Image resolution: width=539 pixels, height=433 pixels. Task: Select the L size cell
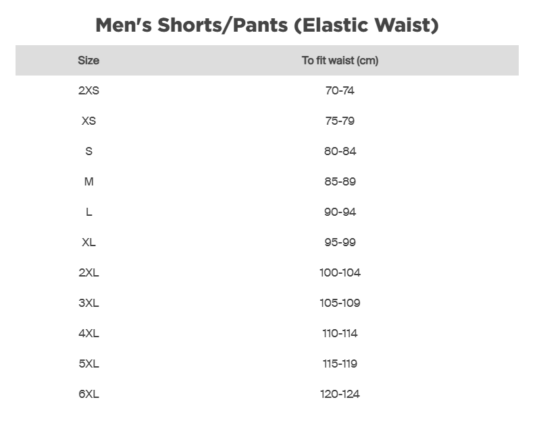tap(88, 212)
